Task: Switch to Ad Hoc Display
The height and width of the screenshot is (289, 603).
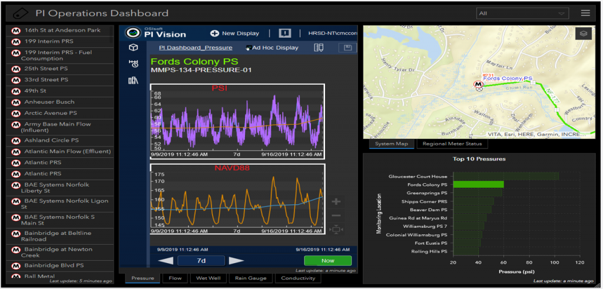Action: 272,48
